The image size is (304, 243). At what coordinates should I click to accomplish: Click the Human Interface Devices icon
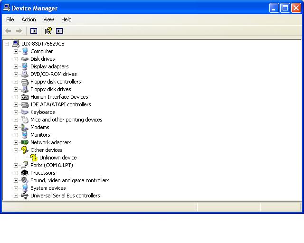coord(25,97)
